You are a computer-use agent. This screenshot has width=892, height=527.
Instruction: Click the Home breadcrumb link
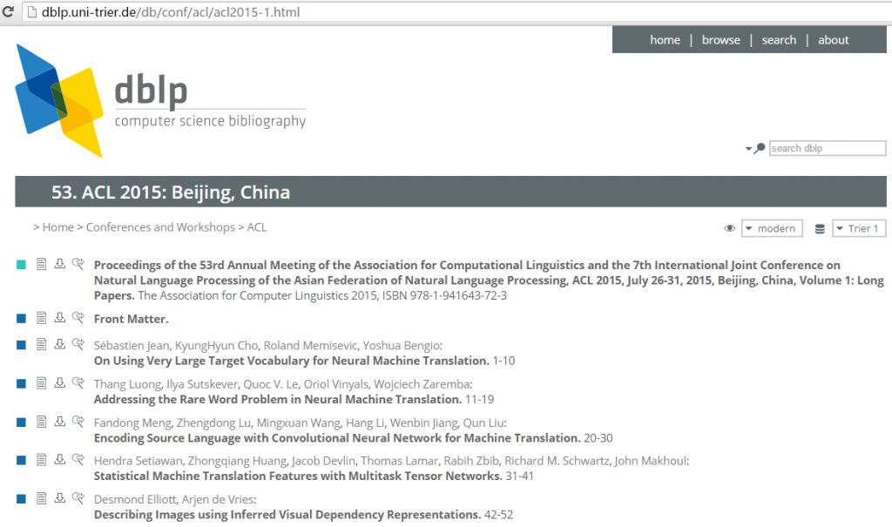click(58, 227)
